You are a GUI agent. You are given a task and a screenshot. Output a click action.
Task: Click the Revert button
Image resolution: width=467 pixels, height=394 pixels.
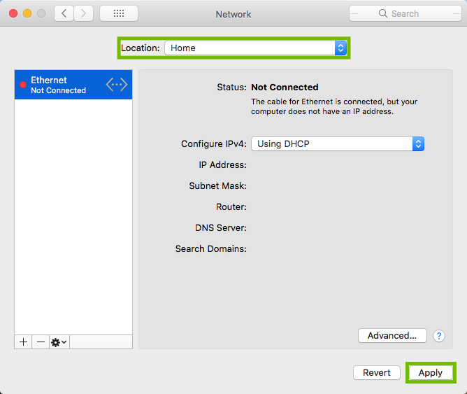[x=376, y=372]
